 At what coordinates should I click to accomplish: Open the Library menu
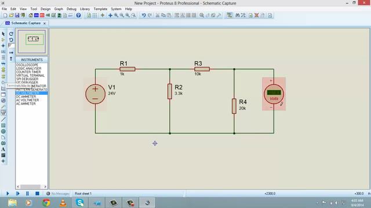[85, 9]
